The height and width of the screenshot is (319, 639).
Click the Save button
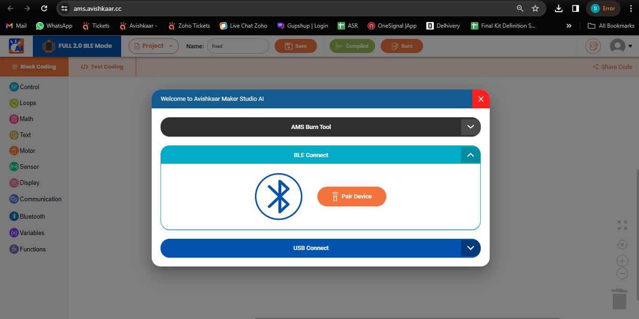[x=296, y=46]
